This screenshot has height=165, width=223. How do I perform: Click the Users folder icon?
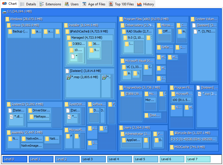[x=121, y=128]
